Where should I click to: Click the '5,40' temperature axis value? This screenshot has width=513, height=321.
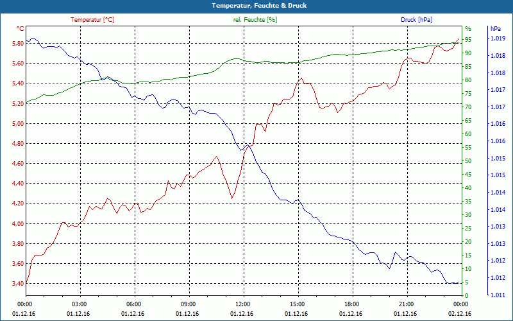[19, 83]
